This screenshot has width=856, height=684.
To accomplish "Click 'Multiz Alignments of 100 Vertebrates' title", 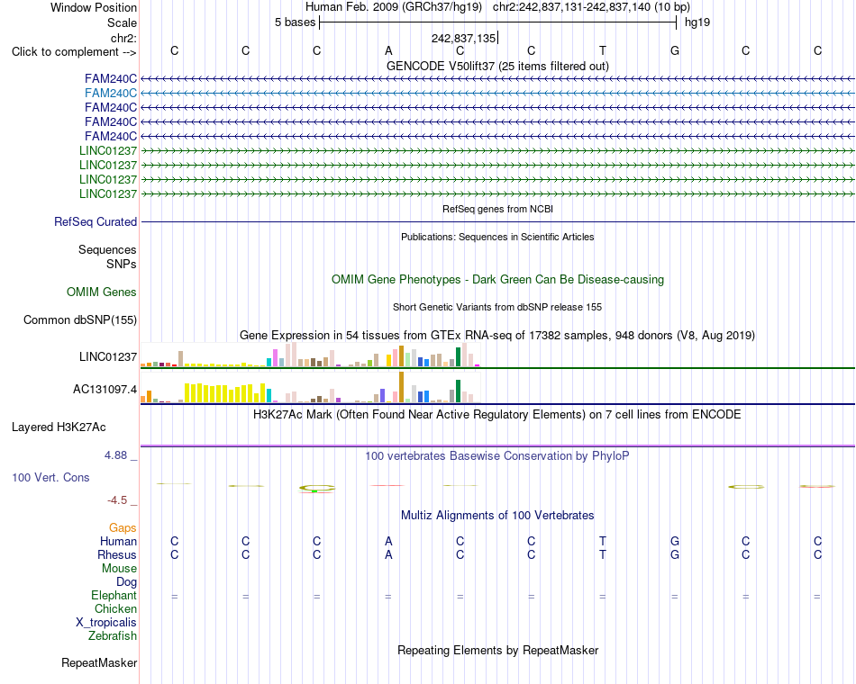I will click(x=498, y=516).
